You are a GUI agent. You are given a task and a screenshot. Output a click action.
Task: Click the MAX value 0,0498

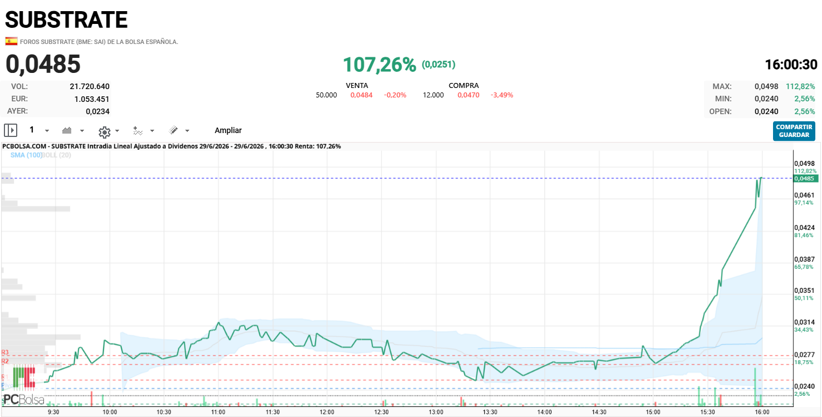tap(766, 86)
